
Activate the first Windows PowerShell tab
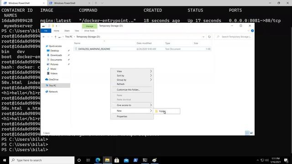pos(24,3)
